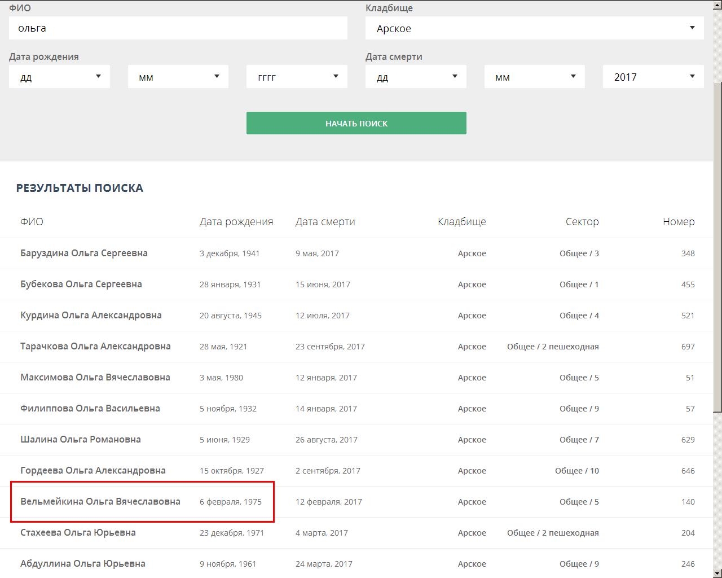Open death date month ММ dropdown
The image size is (722, 578).
coord(535,77)
